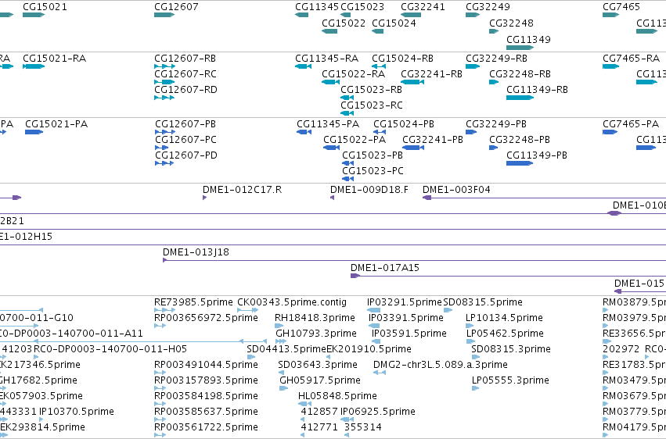This screenshot has height=439, width=666.
Task: Click the CG12607-RB transcript label
Action: coord(185,59)
